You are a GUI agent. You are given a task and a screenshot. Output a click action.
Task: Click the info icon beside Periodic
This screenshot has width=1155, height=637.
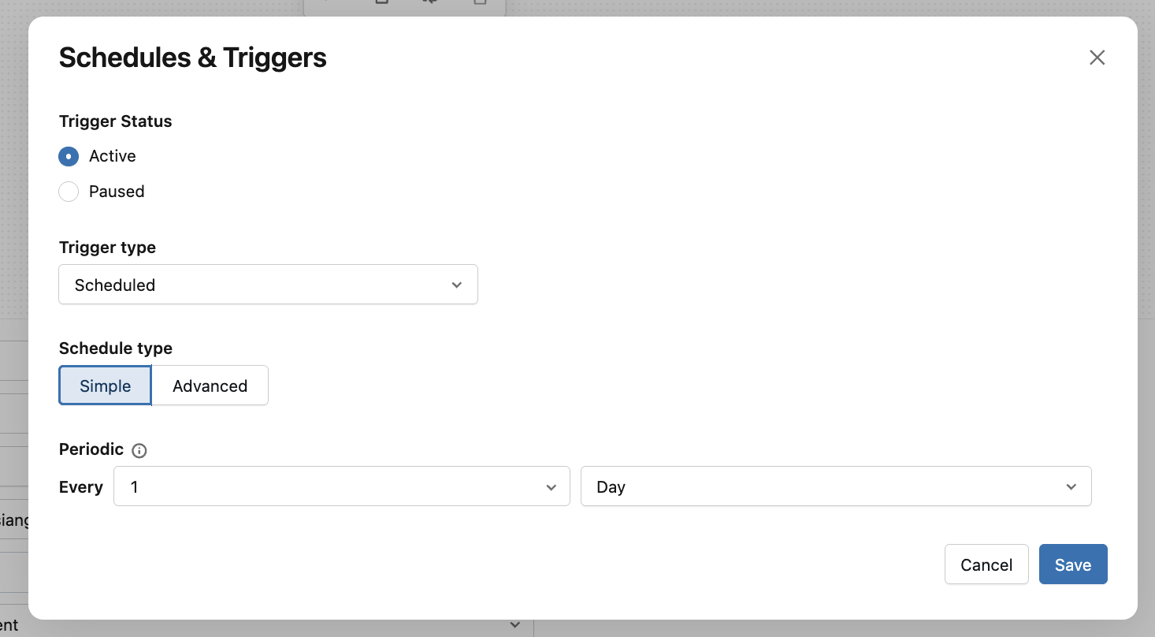tap(139, 450)
